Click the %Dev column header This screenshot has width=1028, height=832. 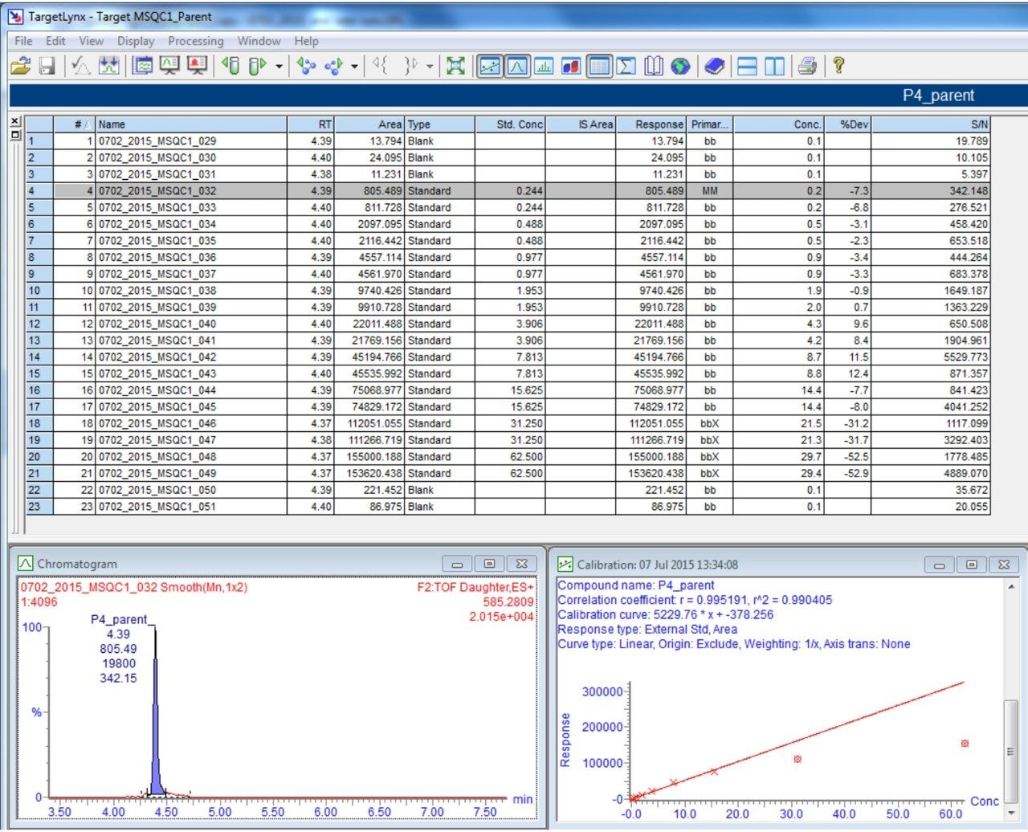click(848, 124)
